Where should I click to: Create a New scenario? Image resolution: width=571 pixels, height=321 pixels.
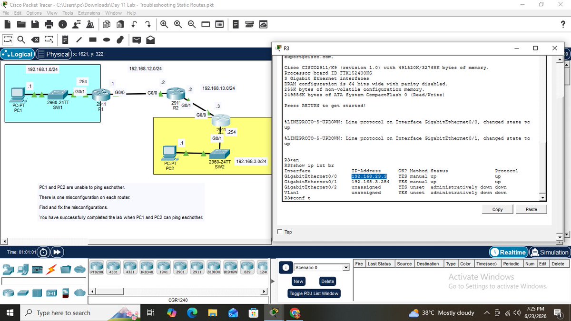point(298,282)
